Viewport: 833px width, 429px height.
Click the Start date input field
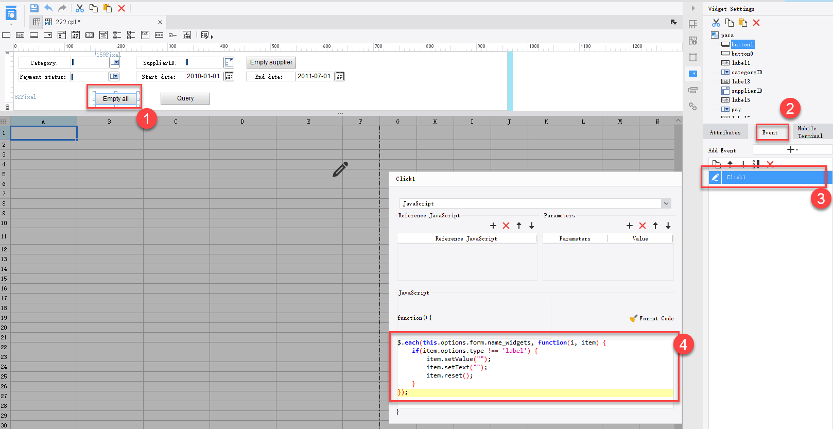click(x=203, y=76)
